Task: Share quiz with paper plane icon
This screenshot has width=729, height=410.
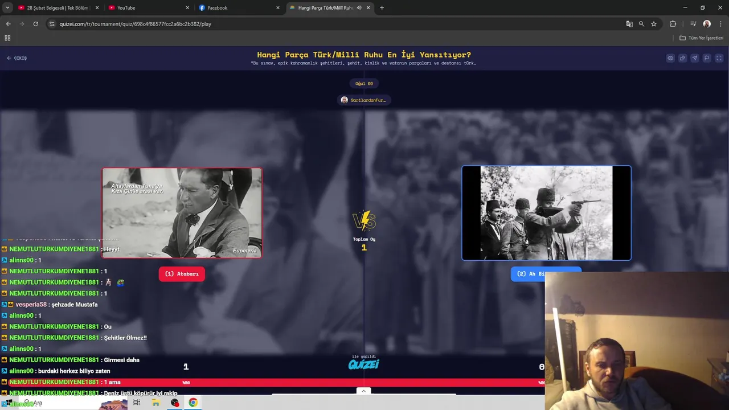Action: [694, 58]
